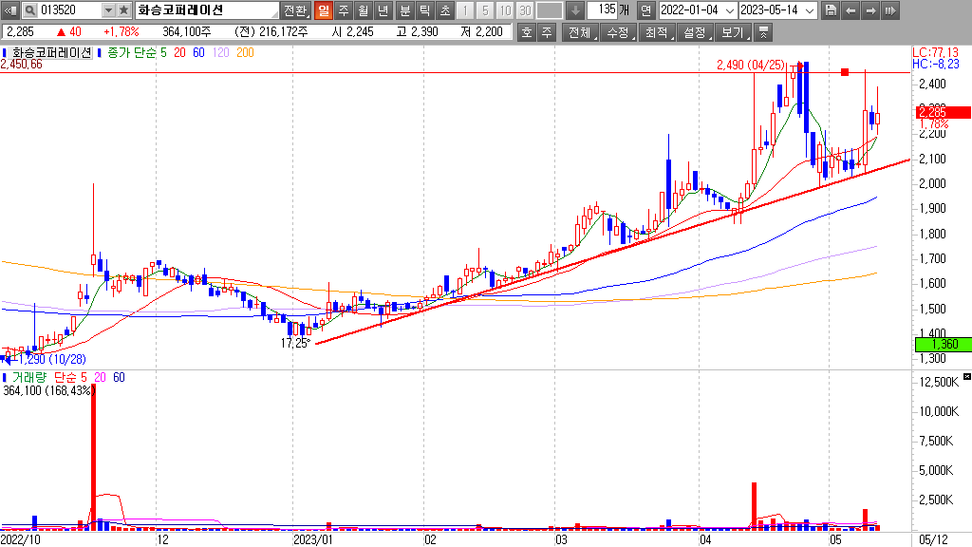Expand the stock code history dropdown arrow
972x547 pixels.
click(x=108, y=10)
